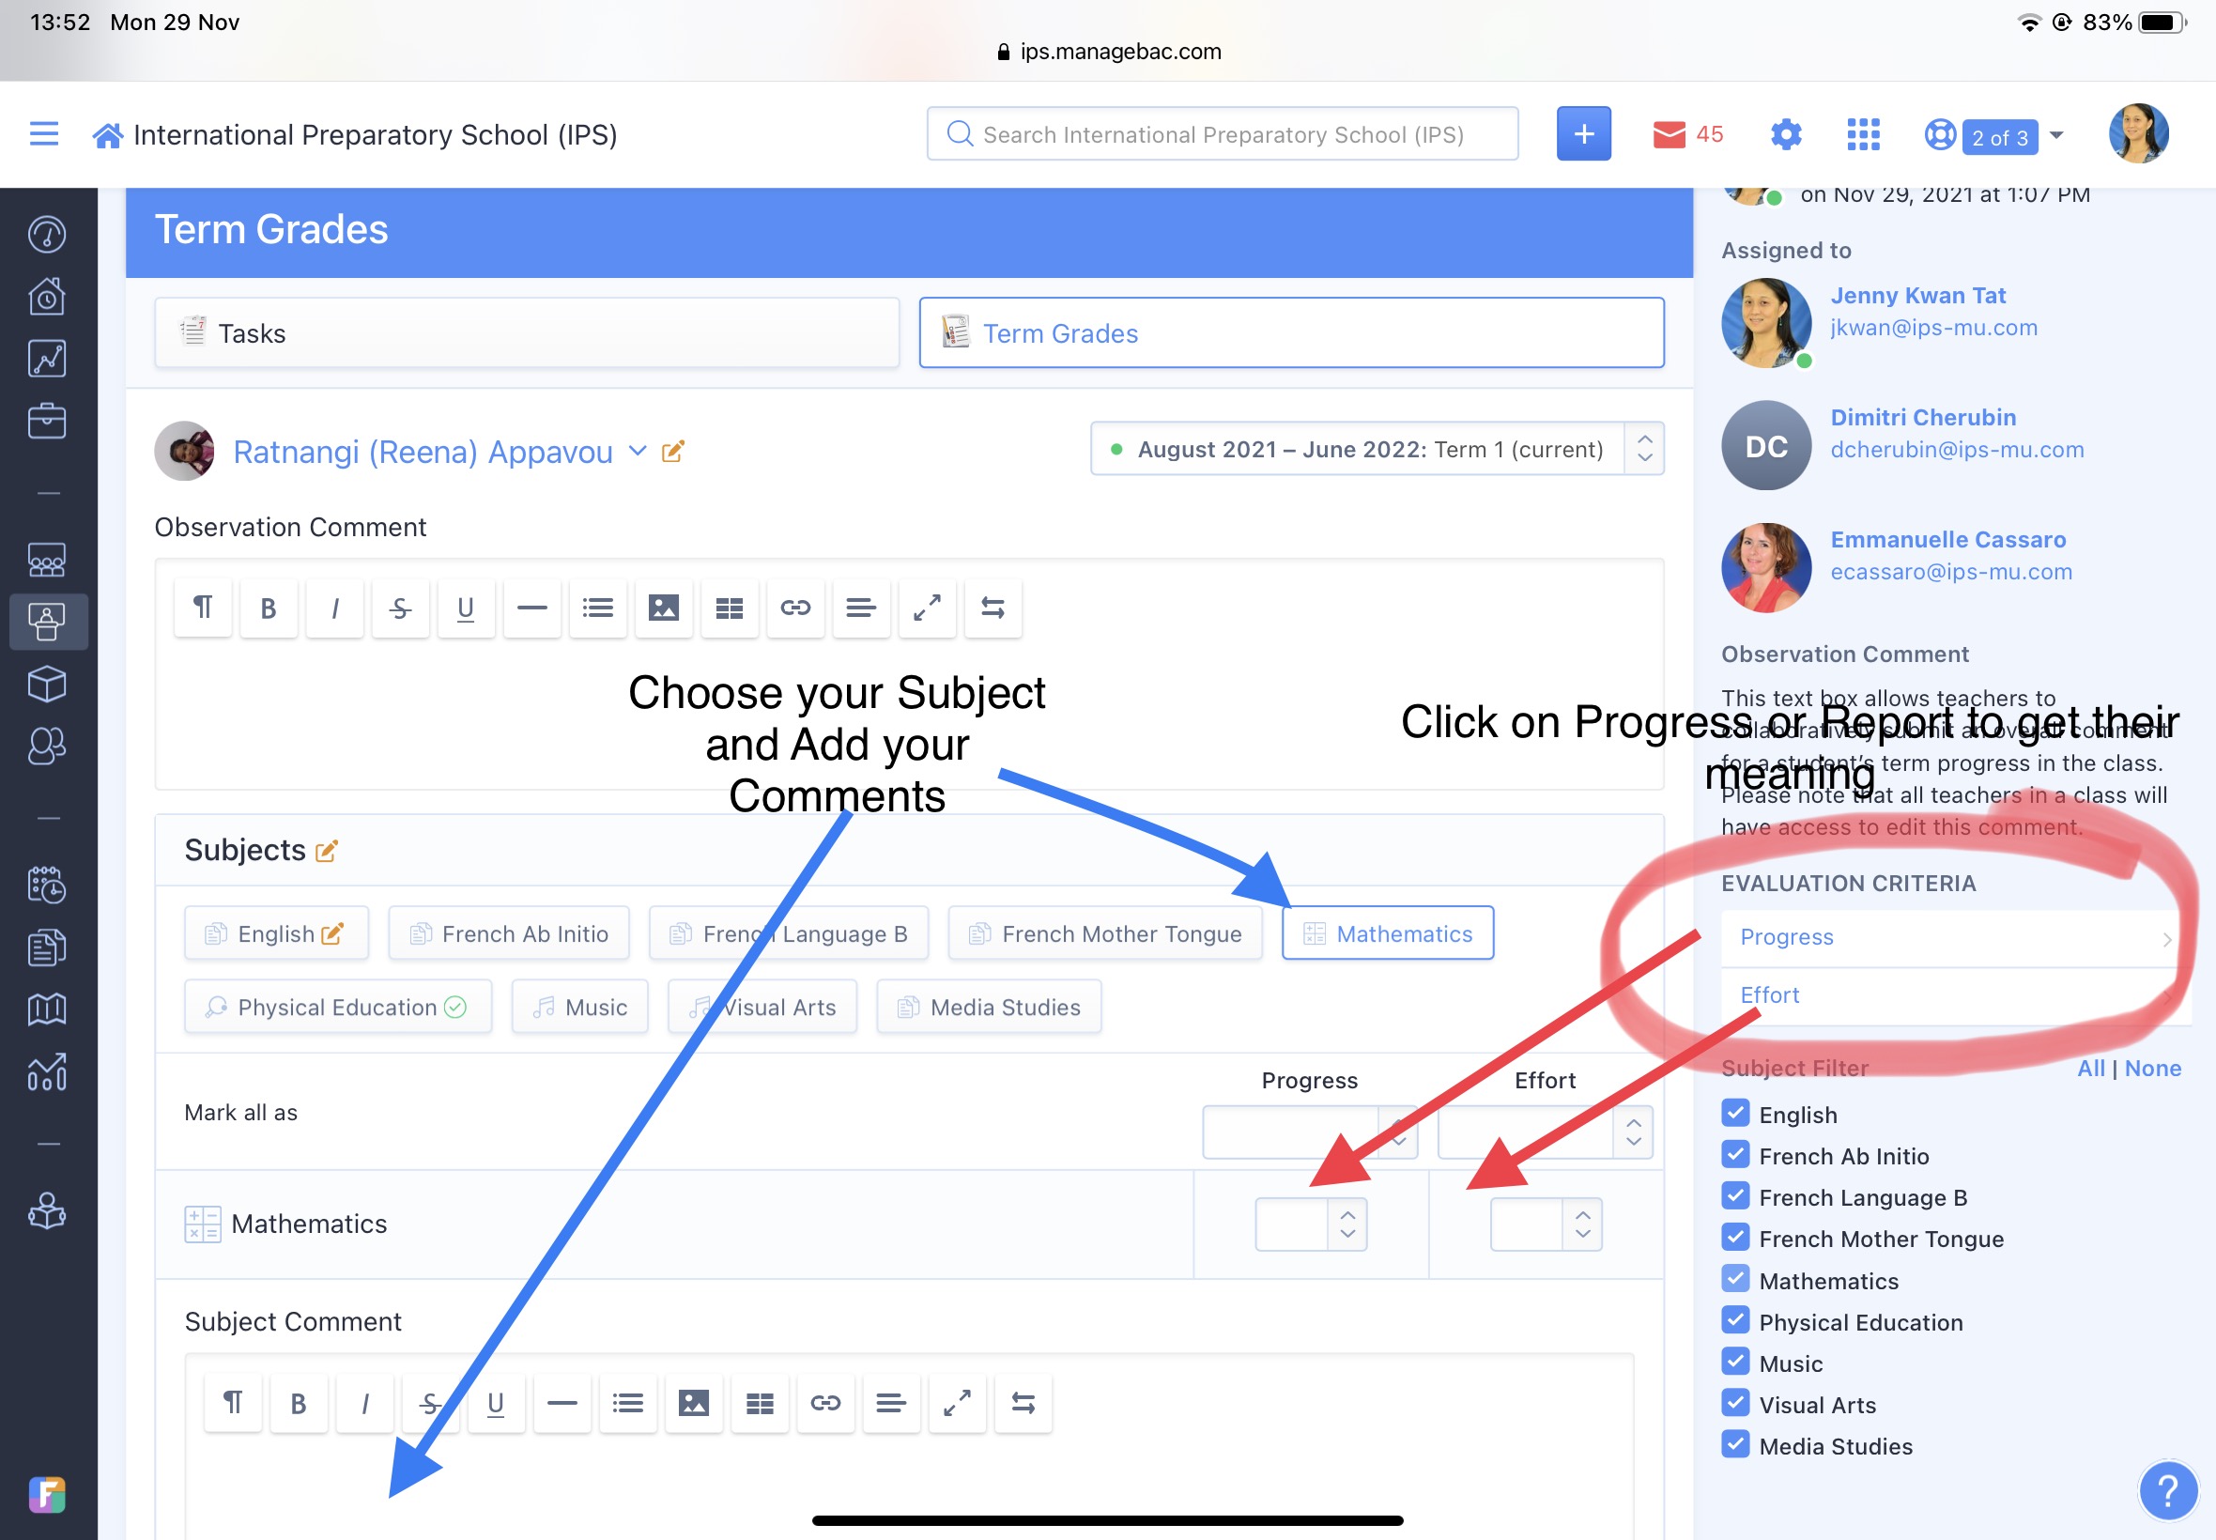Click Bold in Observation Comment toolbar
2216x1540 pixels.
click(x=269, y=608)
